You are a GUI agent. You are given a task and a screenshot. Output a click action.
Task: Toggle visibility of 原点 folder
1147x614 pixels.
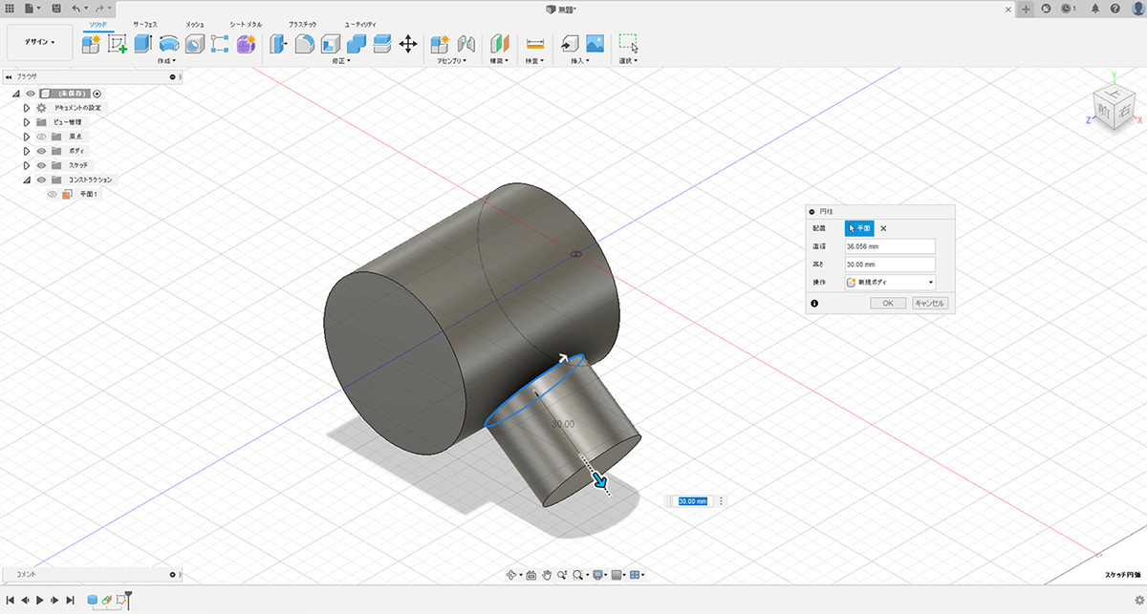pyautogui.click(x=41, y=137)
